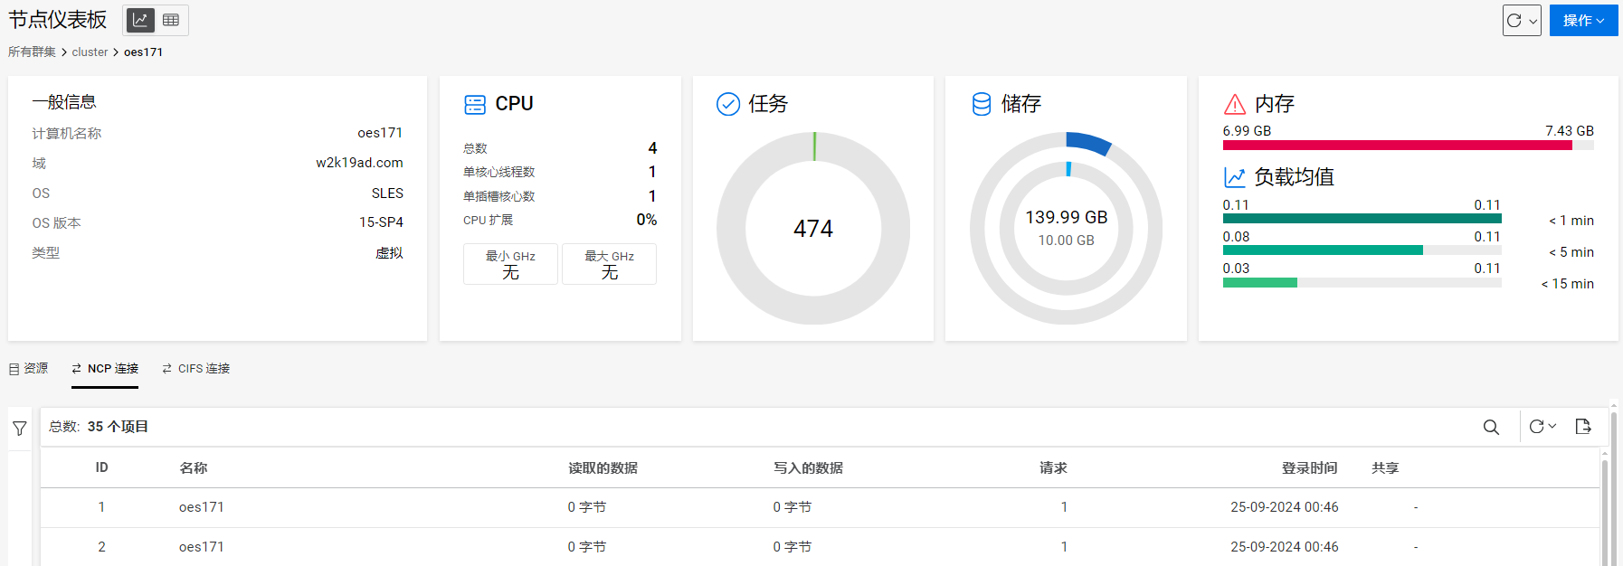Open the refresh interval dropdown at top right
This screenshot has width=1623, height=566.
pyautogui.click(x=1522, y=20)
